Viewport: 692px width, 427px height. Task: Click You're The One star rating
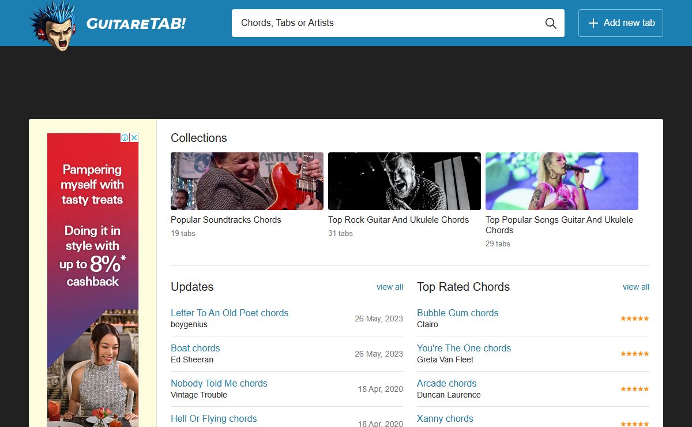coord(635,354)
